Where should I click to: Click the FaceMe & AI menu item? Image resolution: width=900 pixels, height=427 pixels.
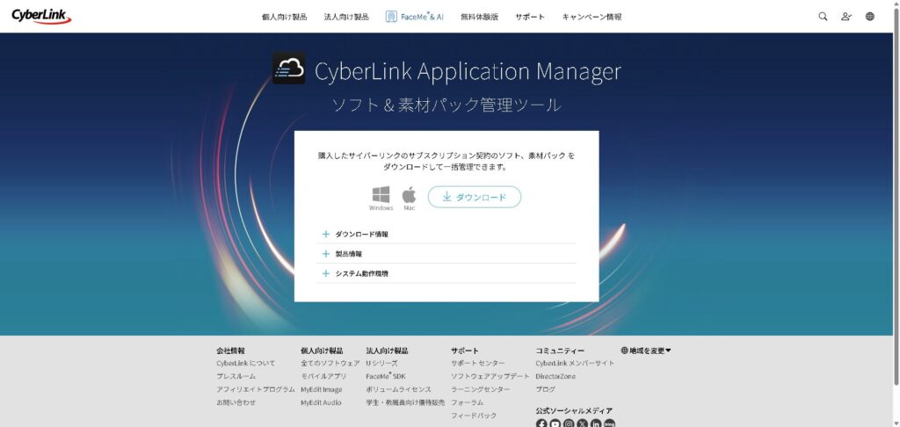(415, 17)
